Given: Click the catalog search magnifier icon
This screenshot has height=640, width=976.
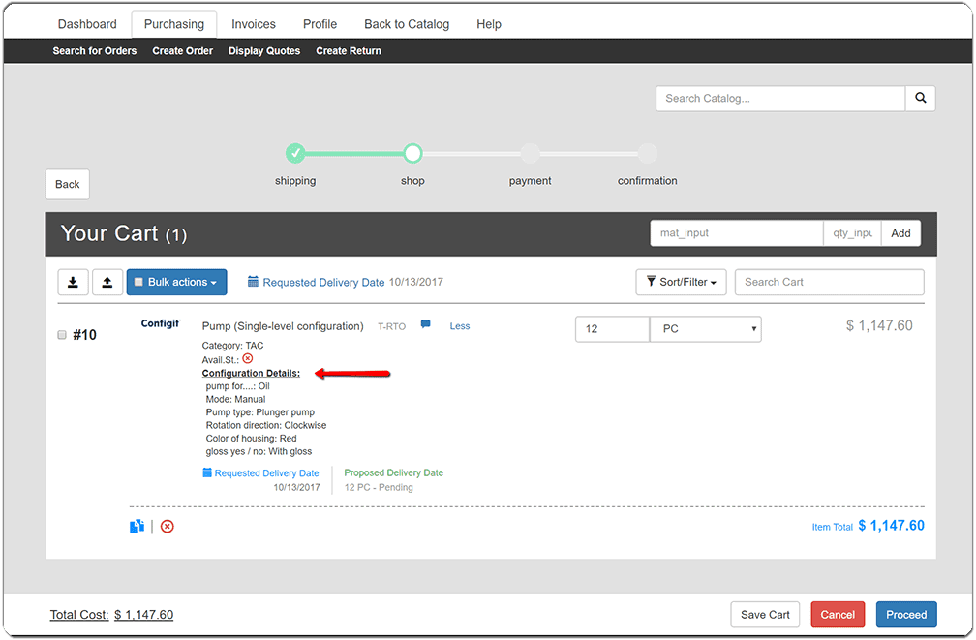Looking at the screenshot, I should tap(920, 99).
